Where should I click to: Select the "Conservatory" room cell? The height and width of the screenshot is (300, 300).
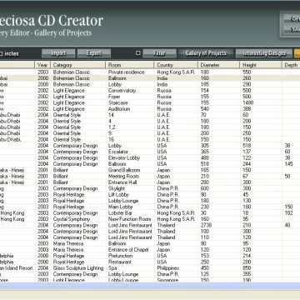(x=122, y=91)
